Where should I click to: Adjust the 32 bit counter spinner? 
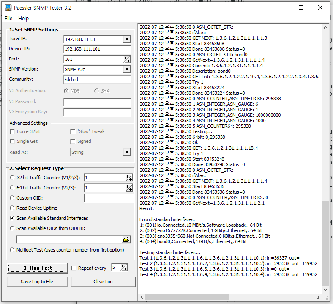(129, 178)
